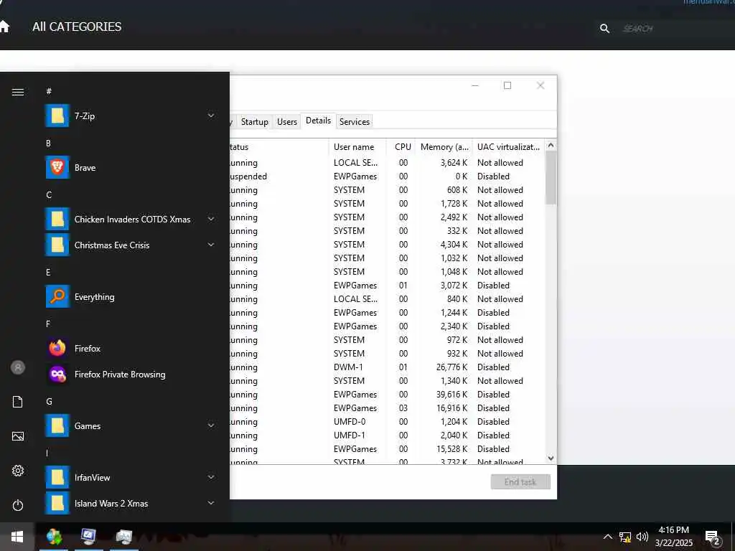
Task: Expand the Island Wars 2 Xmas chevron
Action: click(x=212, y=503)
